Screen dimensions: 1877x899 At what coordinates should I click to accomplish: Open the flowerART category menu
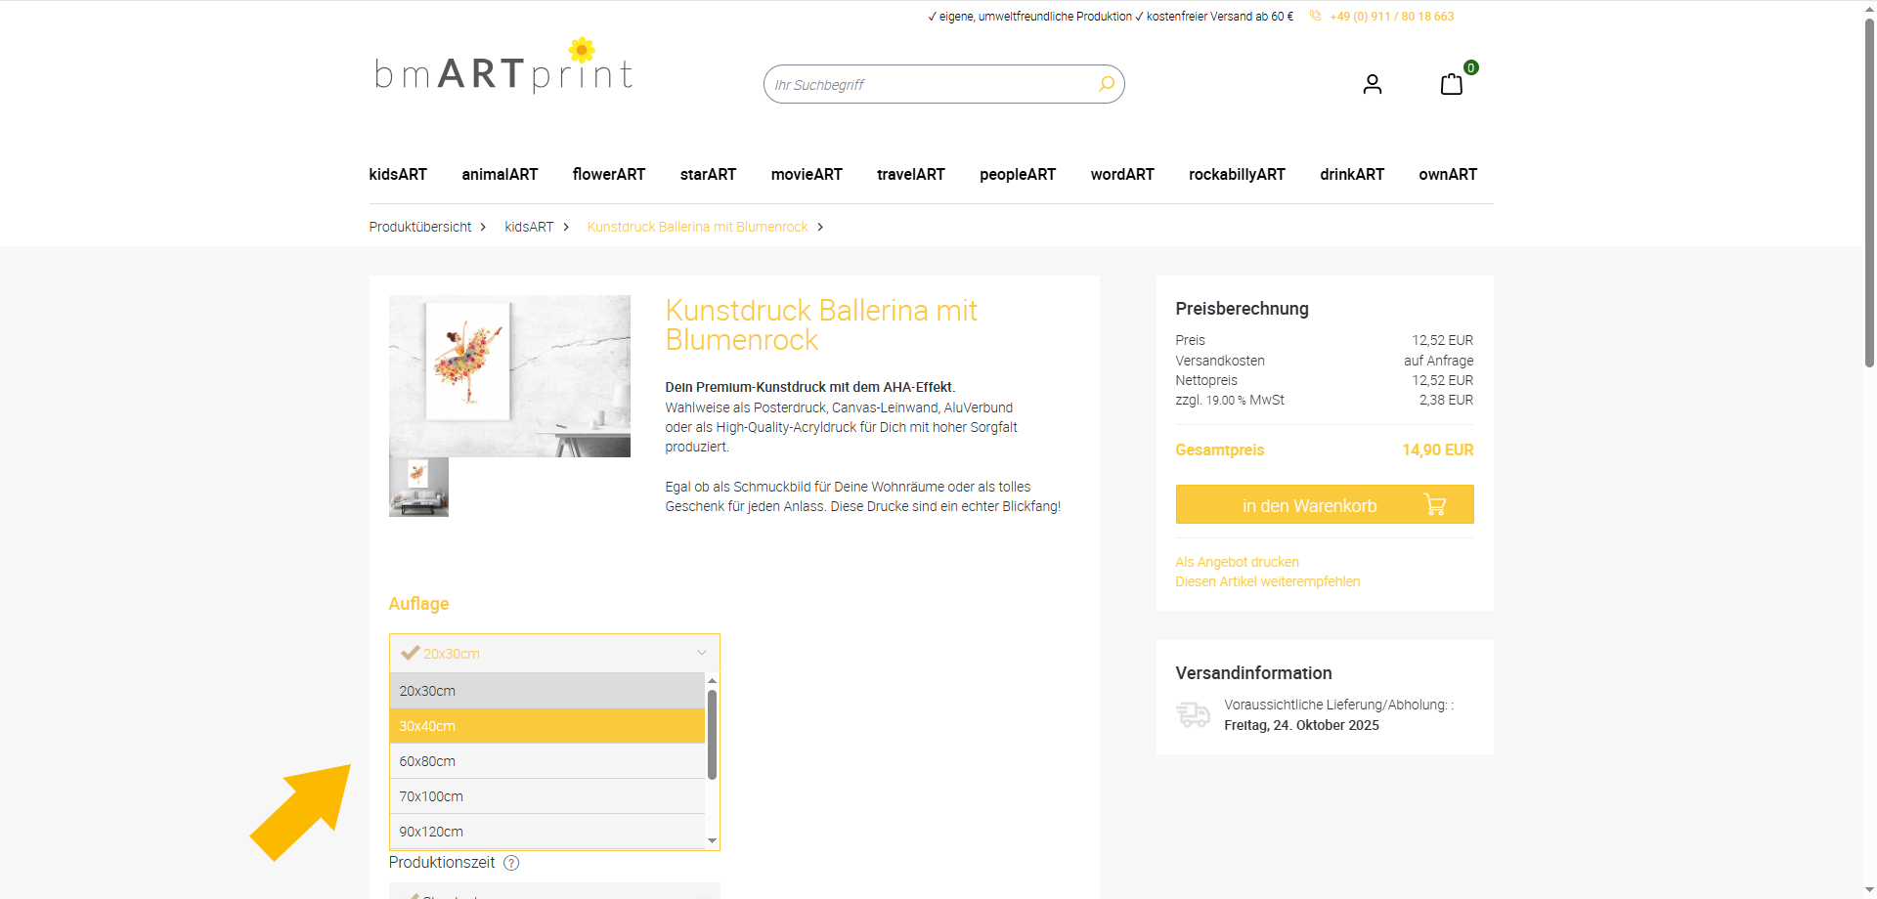[x=608, y=175]
